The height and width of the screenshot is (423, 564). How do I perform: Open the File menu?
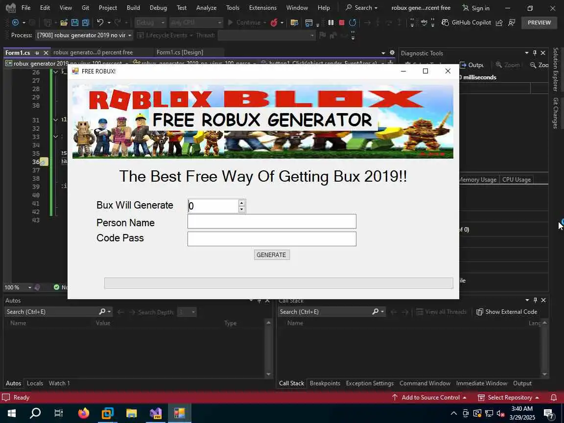pyautogui.click(x=26, y=7)
